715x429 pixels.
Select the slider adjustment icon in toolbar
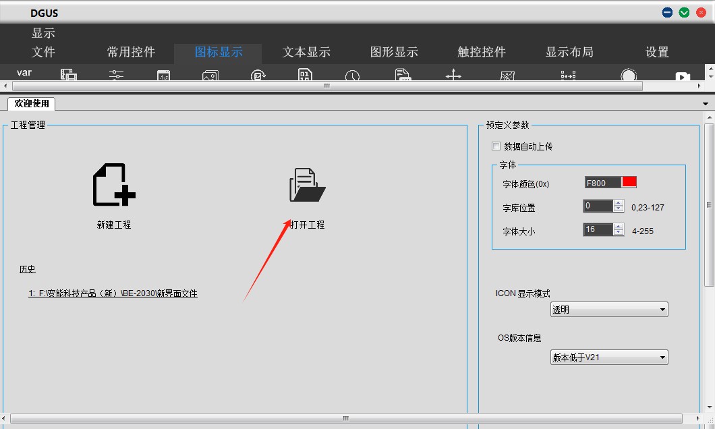[116, 74]
